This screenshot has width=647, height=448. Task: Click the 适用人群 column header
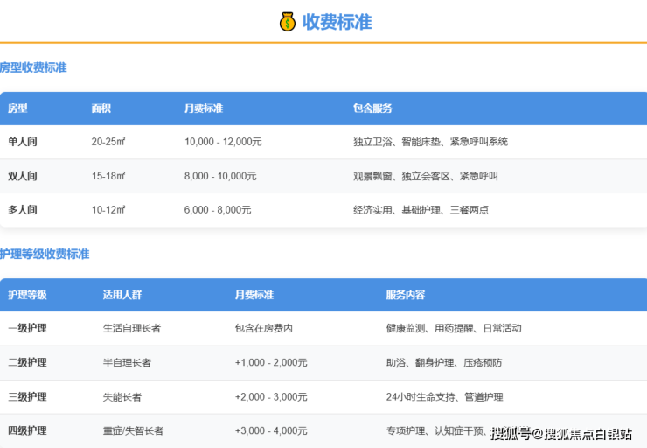point(122,295)
